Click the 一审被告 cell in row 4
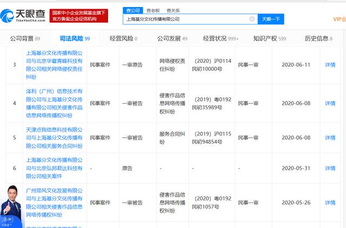The image size is (346, 228). click(132, 103)
